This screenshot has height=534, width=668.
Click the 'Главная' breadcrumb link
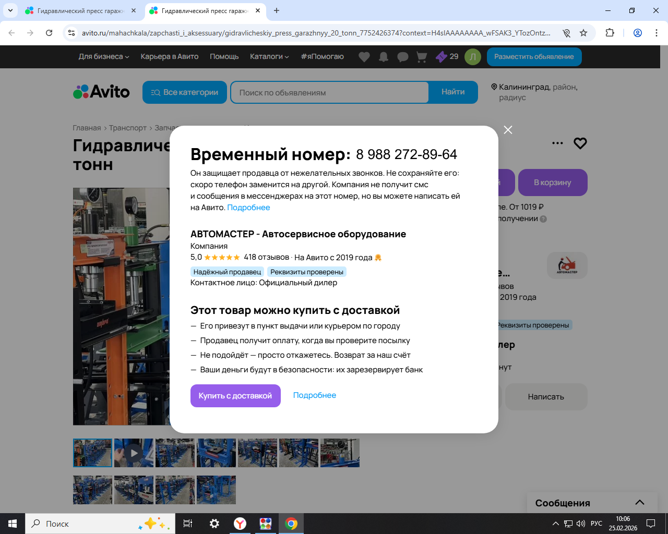(x=87, y=128)
